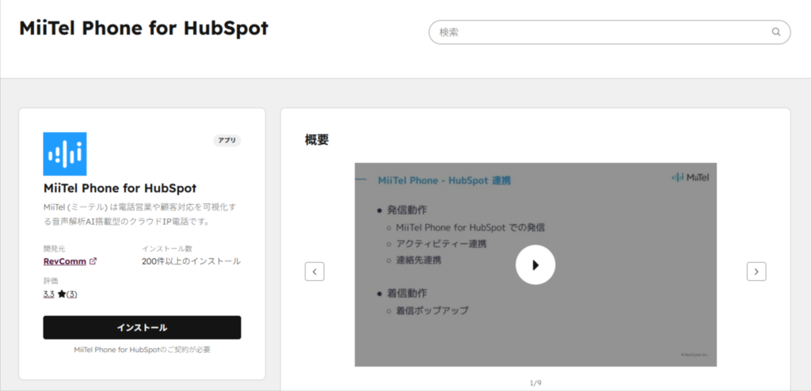Click the app description starting with MiiTel (ミーテル)
The width and height of the screenshot is (811, 391).
click(139, 214)
